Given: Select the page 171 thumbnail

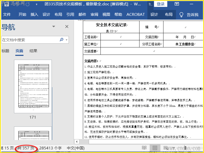Looking at the screenshot, I should (33, 86).
